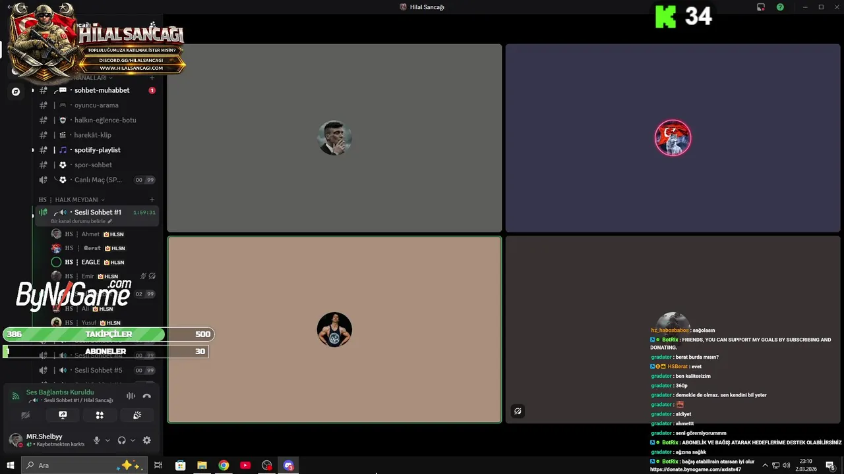Screen dimensions: 844x474
Task: Open the Windows Start menu
Action: tap(11, 465)
